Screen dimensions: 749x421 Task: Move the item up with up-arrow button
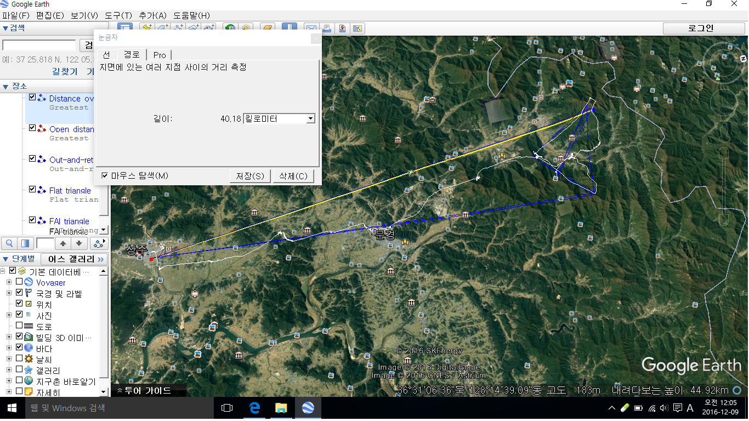pos(64,243)
